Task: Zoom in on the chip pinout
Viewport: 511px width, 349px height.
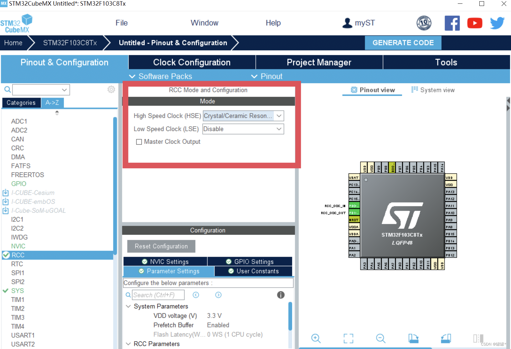Action: (316, 338)
